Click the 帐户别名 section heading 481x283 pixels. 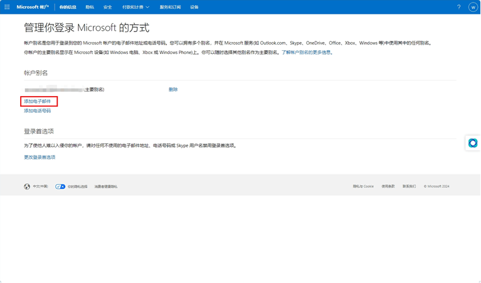pos(36,73)
